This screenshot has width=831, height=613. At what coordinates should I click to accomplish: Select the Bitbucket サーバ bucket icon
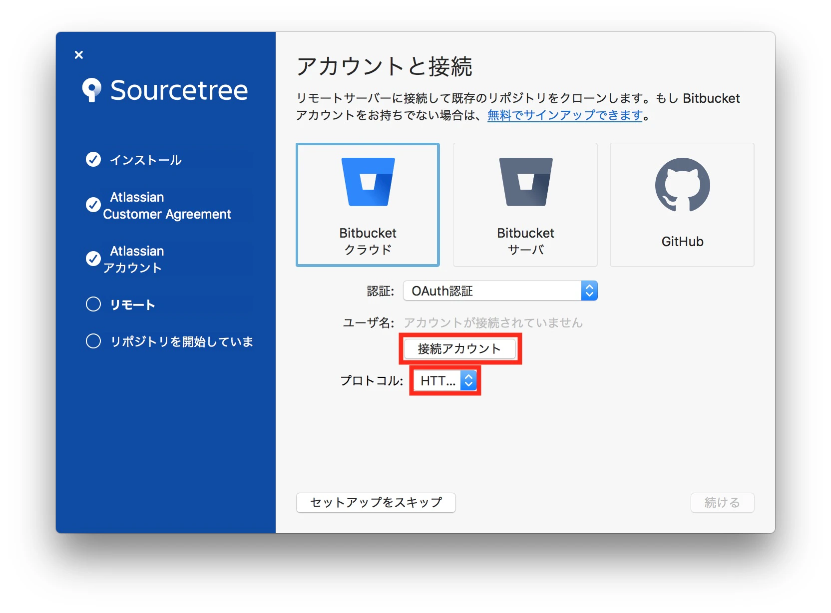pos(526,182)
